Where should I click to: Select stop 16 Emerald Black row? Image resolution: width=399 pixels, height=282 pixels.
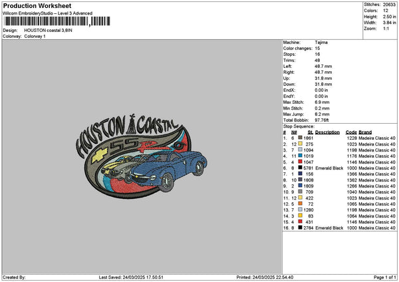339,227
